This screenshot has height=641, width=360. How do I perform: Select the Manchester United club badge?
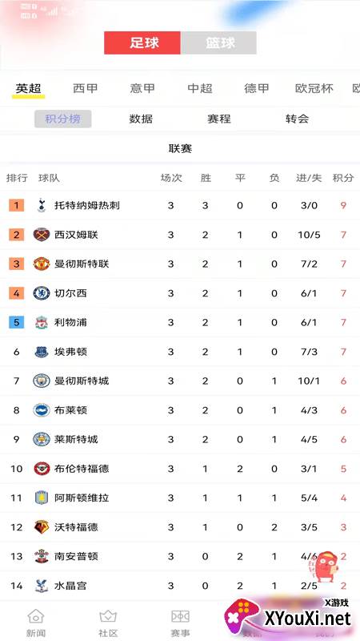pyautogui.click(x=42, y=264)
